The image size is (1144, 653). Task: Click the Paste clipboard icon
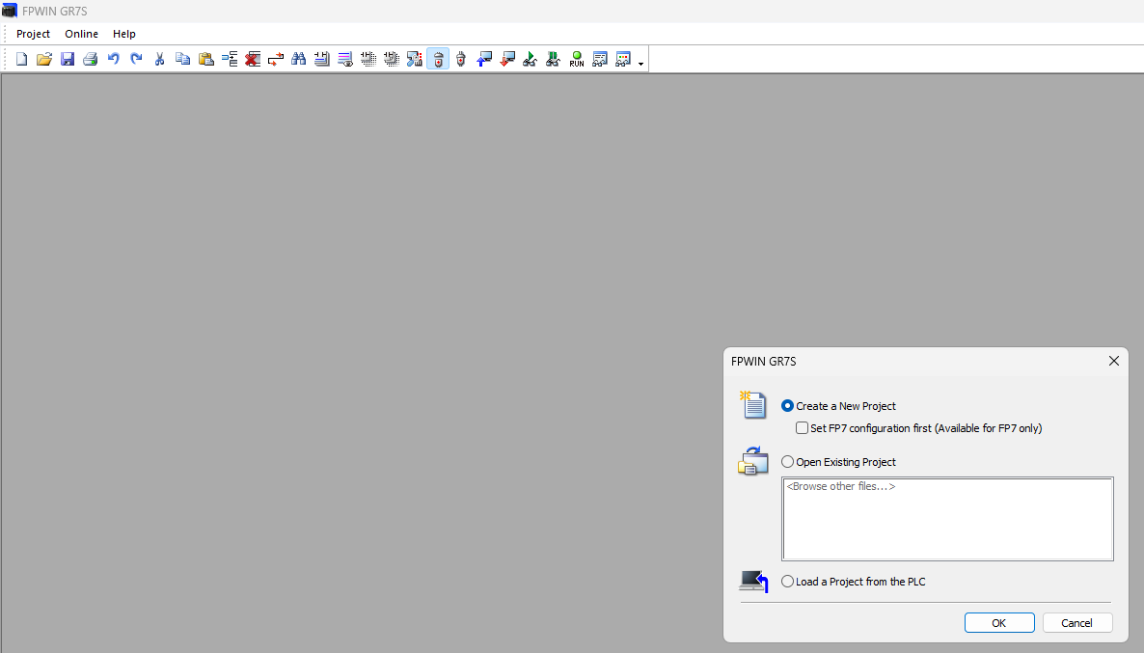click(x=206, y=59)
